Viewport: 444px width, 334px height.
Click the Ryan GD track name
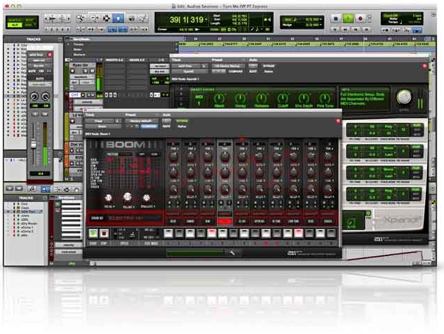click(x=80, y=65)
